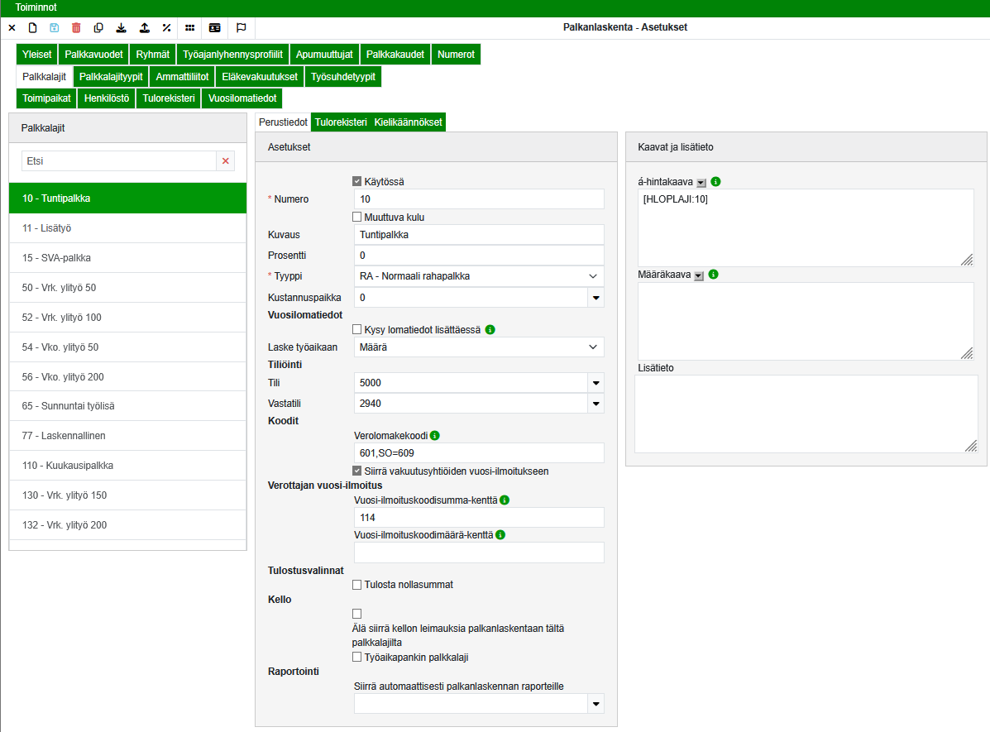990x732 pixels.
Task: Enable the Muuttuva kulu checkbox
Action: [x=357, y=217]
